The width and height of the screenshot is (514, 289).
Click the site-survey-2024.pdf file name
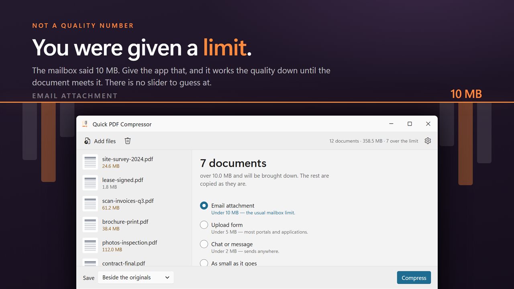click(x=128, y=159)
